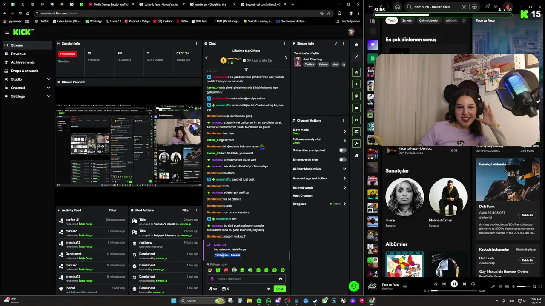Toggle Subscribers-only chat
The width and height of the screenshot is (545, 306).
342,150
